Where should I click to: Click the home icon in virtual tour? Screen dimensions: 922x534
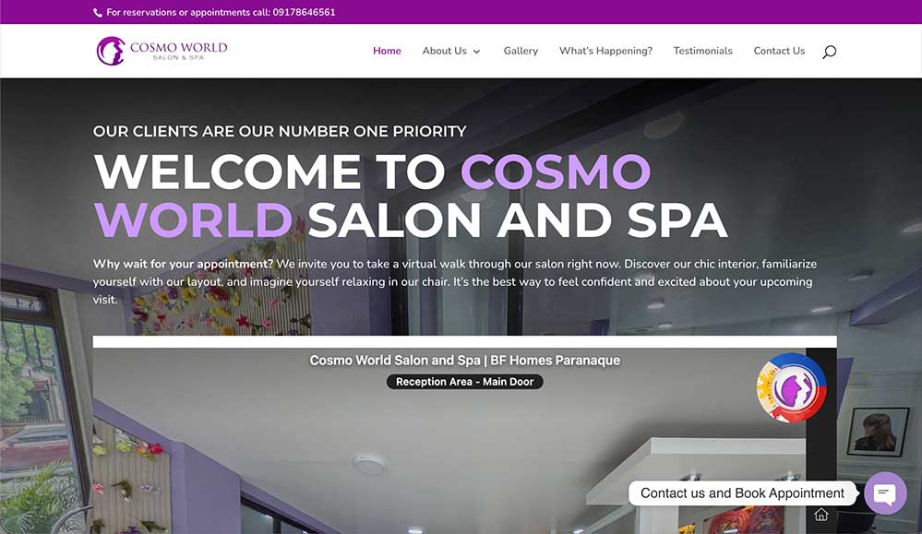[820, 515]
